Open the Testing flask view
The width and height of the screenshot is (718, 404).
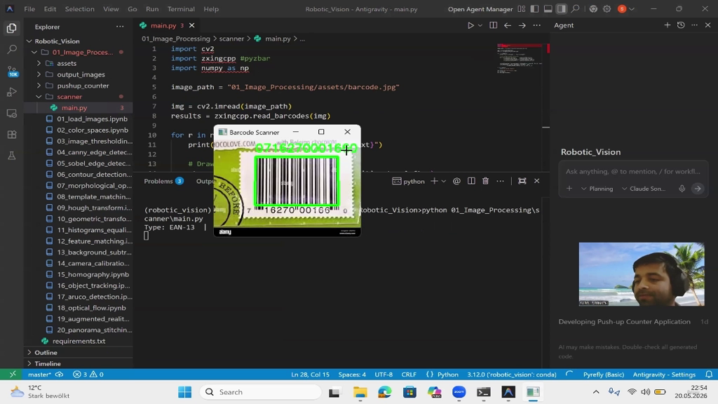pyautogui.click(x=11, y=156)
